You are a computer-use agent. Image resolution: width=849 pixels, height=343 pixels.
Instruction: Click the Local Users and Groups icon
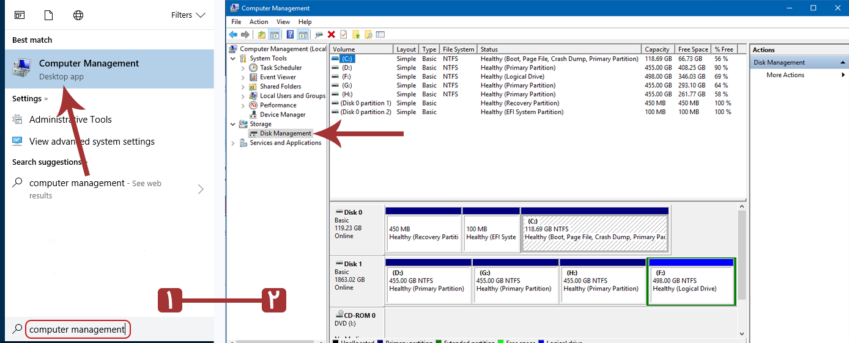[253, 96]
